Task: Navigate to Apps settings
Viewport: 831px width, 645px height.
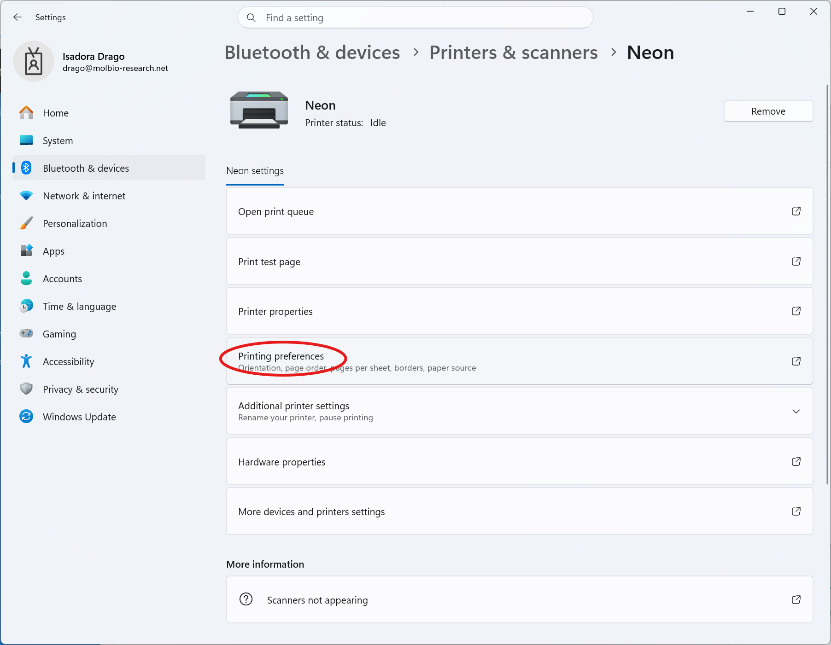Action: click(109, 251)
